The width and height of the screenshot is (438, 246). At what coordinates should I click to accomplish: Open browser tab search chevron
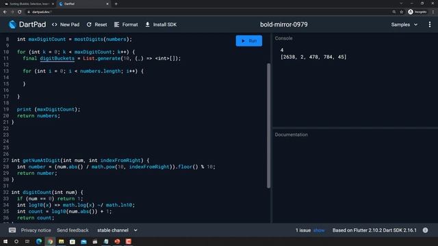point(401,3)
